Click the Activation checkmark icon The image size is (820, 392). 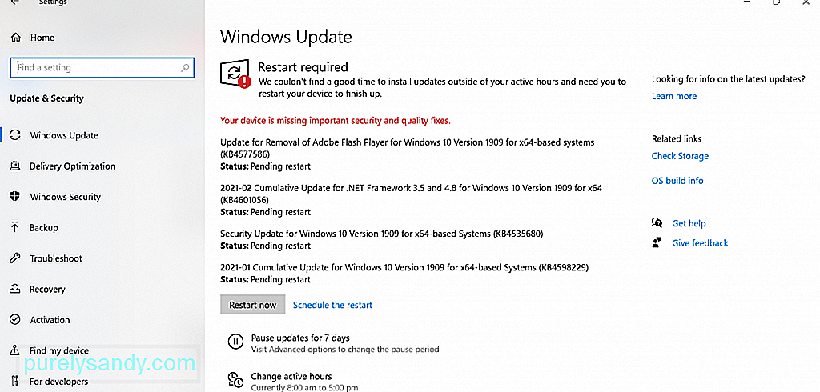tap(15, 320)
